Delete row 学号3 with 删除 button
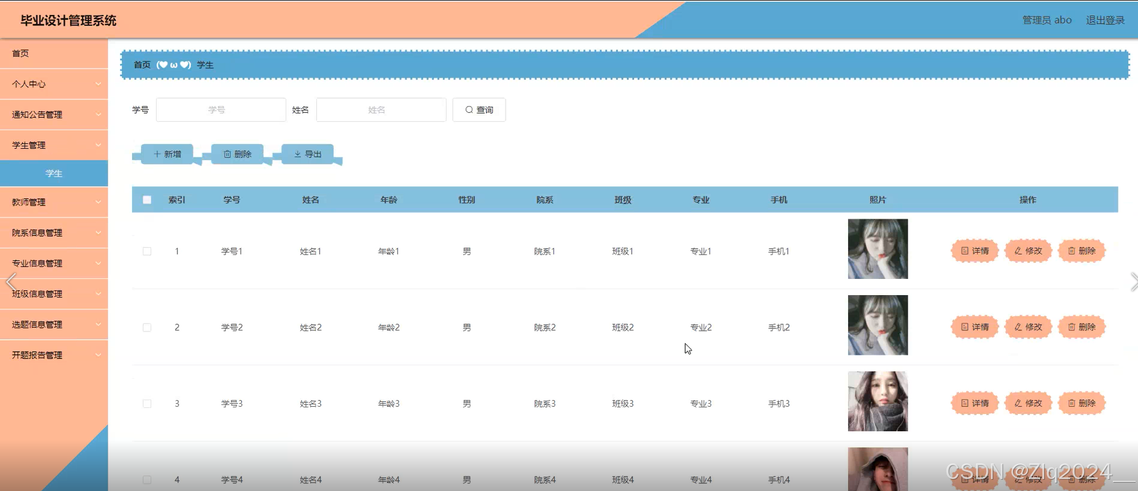The width and height of the screenshot is (1138, 491). point(1082,403)
